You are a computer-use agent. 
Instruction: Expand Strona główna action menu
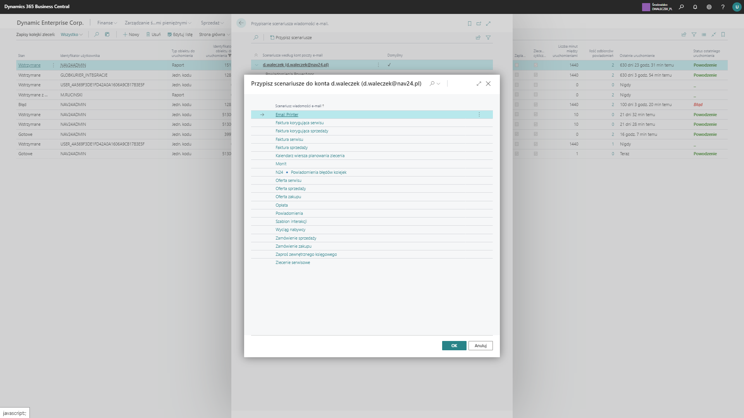click(x=214, y=34)
